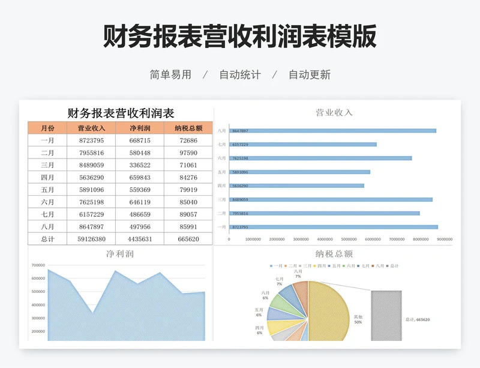Click the 5000000 axis label in bar chart
This screenshot has height=368, width=480.
349,240
